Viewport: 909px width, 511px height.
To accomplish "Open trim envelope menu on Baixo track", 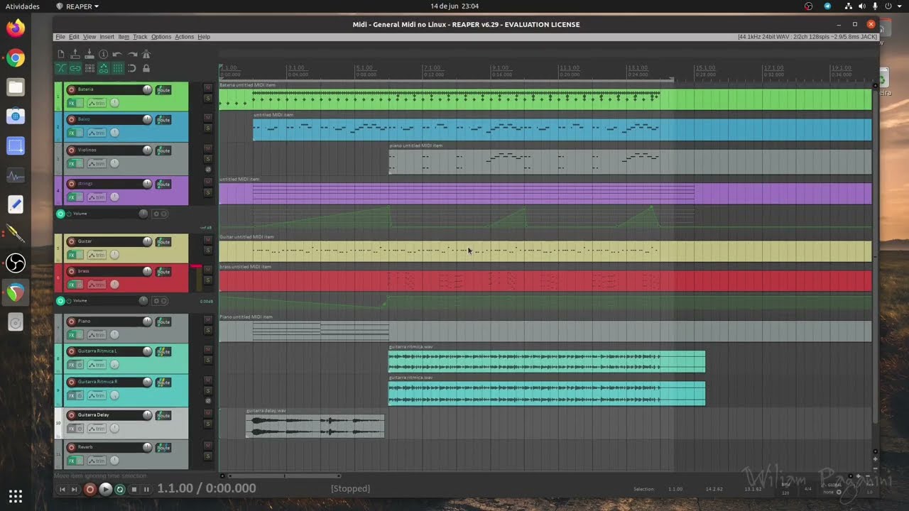I will pos(97,133).
